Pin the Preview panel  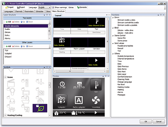coord(106,76)
